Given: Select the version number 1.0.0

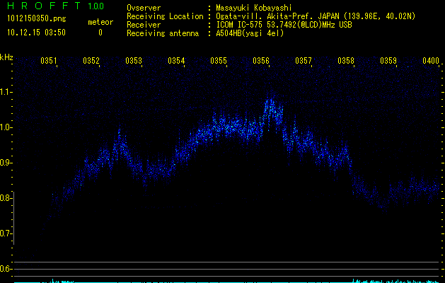Looking at the screenshot, I should pyautogui.click(x=96, y=6).
